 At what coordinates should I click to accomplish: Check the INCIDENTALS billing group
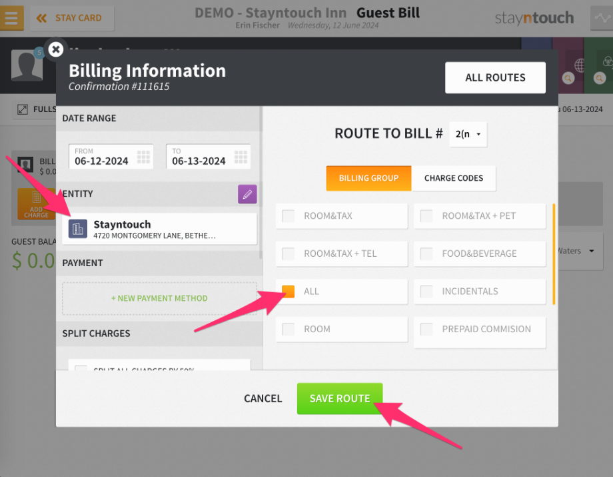point(426,291)
